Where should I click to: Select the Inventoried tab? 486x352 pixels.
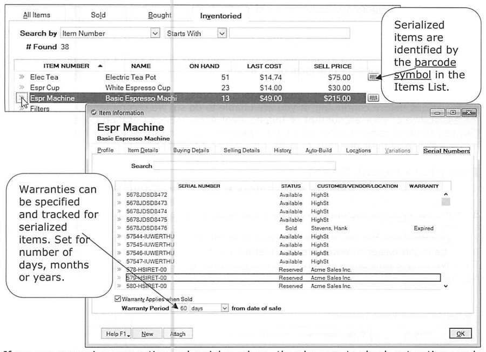(x=221, y=16)
